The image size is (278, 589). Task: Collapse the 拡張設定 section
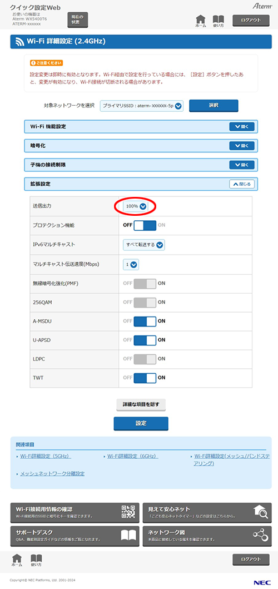click(242, 184)
